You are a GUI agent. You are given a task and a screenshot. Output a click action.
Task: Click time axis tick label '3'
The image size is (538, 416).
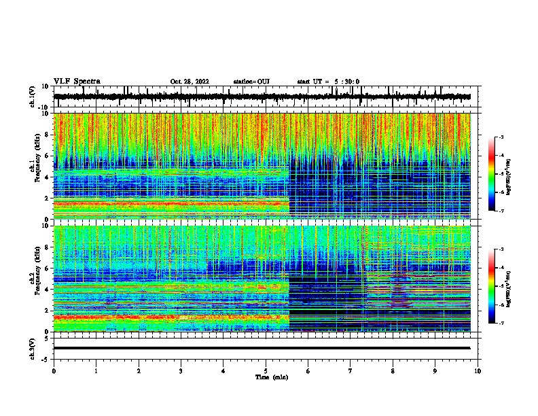click(x=181, y=371)
